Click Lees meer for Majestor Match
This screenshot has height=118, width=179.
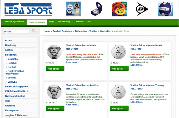[137, 65]
